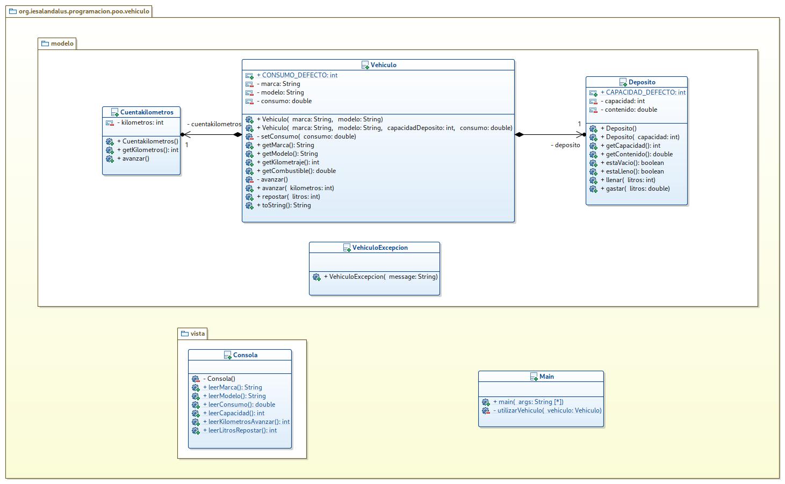Click the gear icon beside leerMarca method
Viewport: 785px width, 484px height.
pos(196,388)
